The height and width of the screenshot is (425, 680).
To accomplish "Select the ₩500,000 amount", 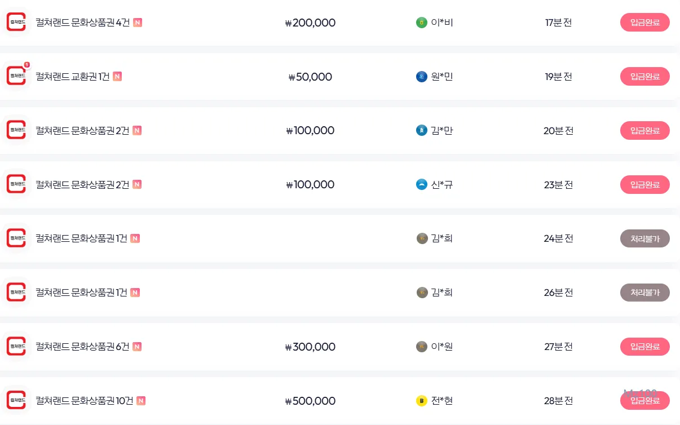I will pos(310,401).
